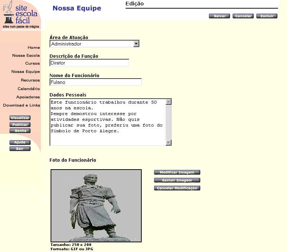This screenshot has width=287, height=252.
Task: Save changes with the Salvar button
Action: 220,16
